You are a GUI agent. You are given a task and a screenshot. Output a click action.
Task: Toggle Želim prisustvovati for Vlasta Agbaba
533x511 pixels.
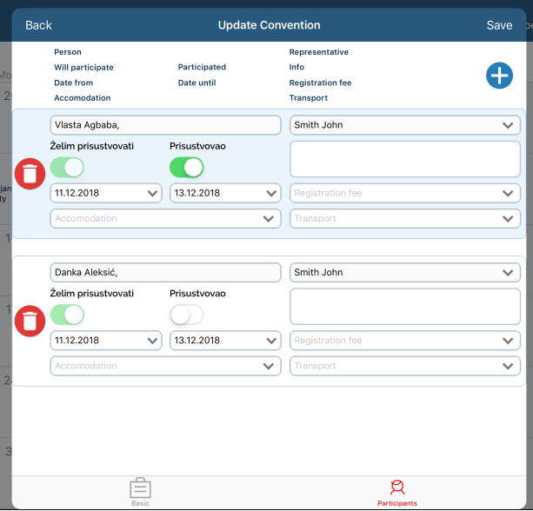pos(67,167)
